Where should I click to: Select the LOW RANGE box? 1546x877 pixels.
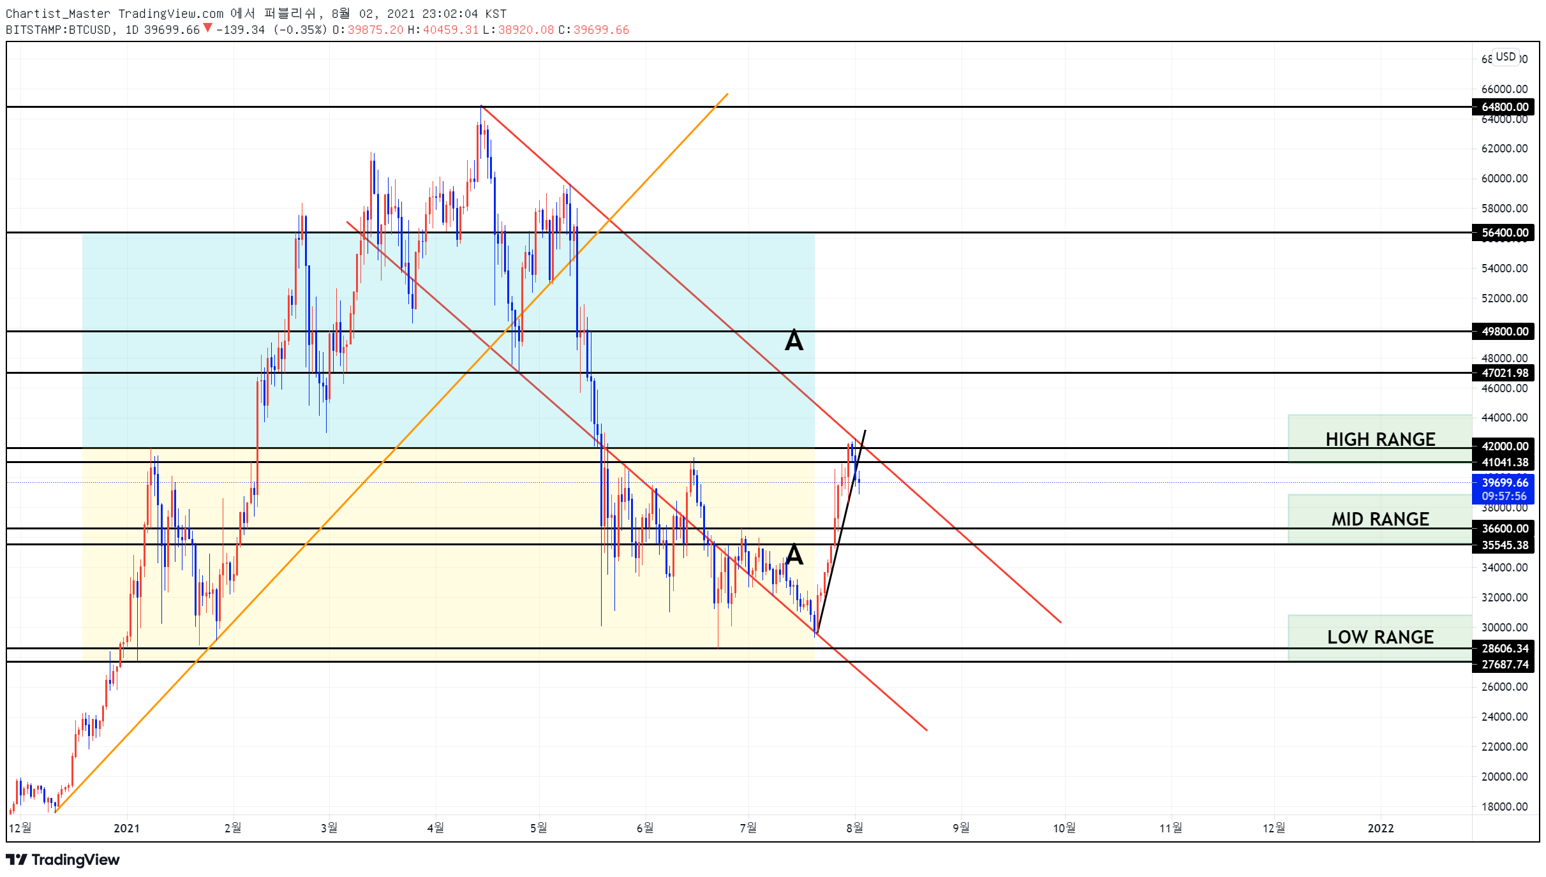1380,637
